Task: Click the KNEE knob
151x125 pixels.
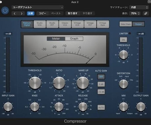Action: 34,107
